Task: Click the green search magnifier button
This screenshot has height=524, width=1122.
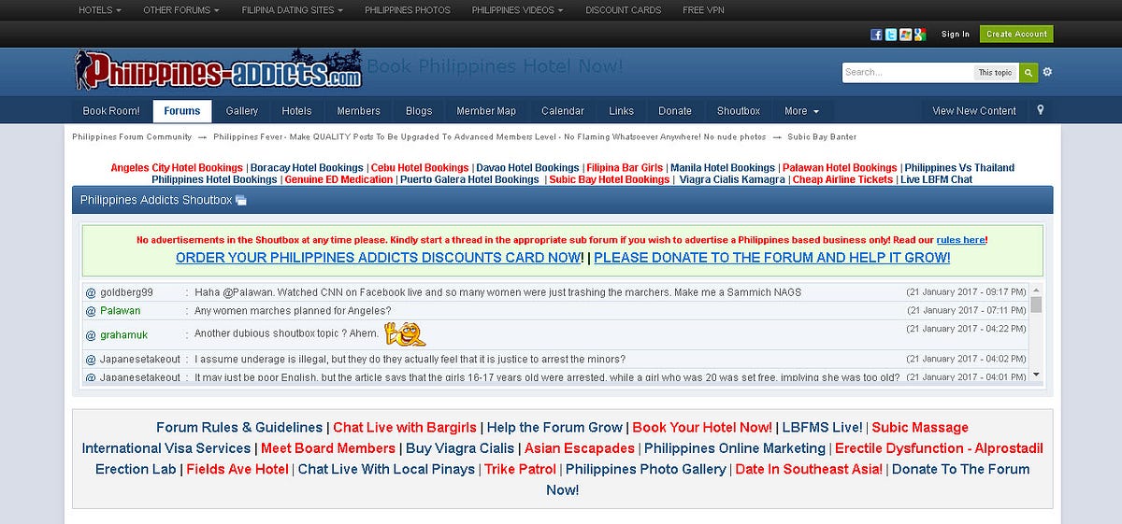Action: 1028,72
